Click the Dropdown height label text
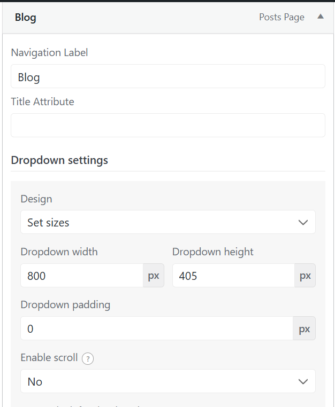The width and height of the screenshot is (335, 407). (x=212, y=252)
